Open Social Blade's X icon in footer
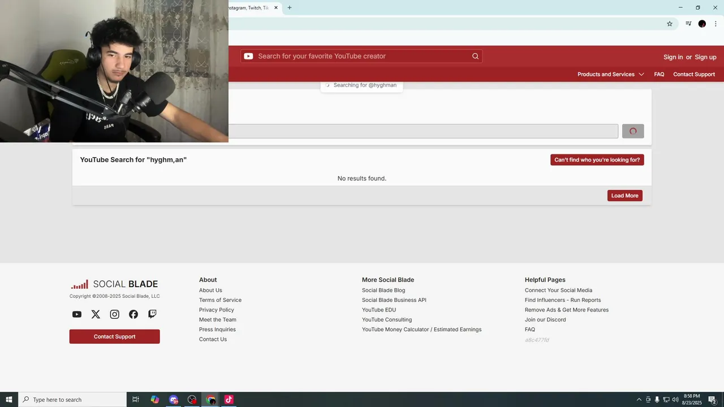The height and width of the screenshot is (407, 724). pyautogui.click(x=96, y=314)
